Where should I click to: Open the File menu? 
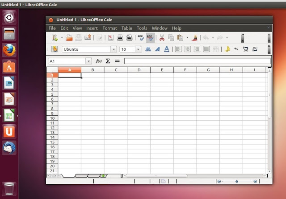pyautogui.click(x=52, y=28)
